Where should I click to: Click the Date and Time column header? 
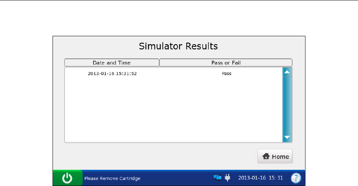click(x=112, y=63)
